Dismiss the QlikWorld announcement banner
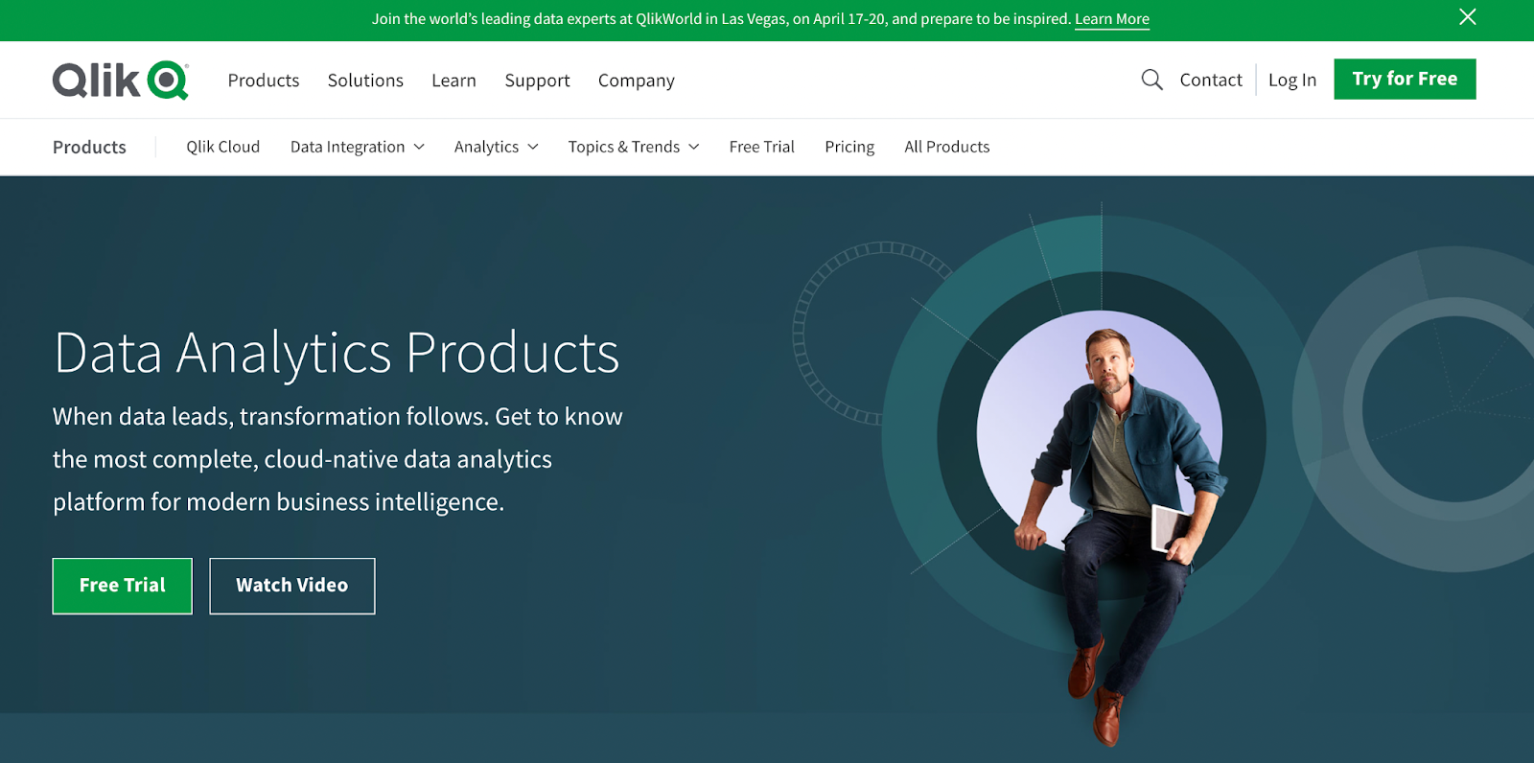This screenshot has height=763, width=1534. pyautogui.click(x=1467, y=17)
